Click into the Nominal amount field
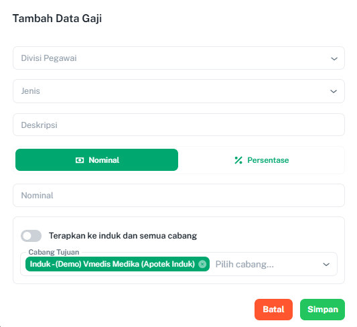This screenshot has height=327, width=357. point(179,196)
